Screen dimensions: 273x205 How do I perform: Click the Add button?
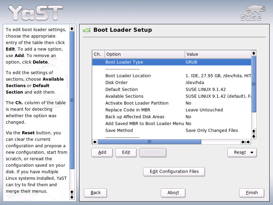[x=102, y=152]
